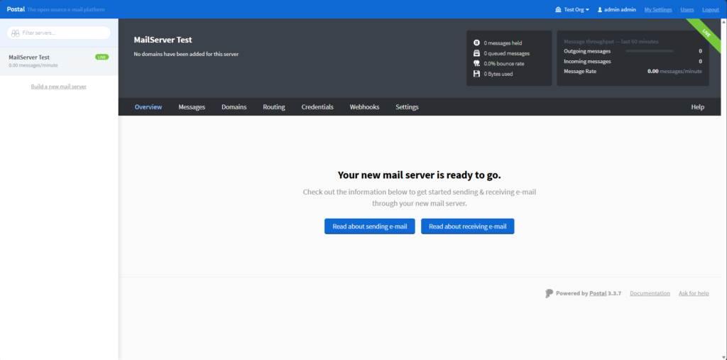Click the admin admin username
The image size is (727, 360).
(620, 9)
